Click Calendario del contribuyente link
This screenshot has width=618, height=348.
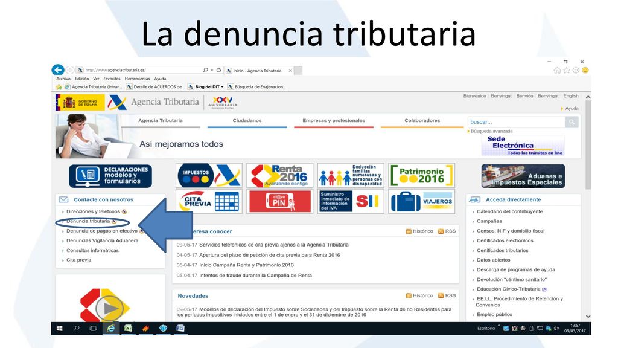(509, 211)
